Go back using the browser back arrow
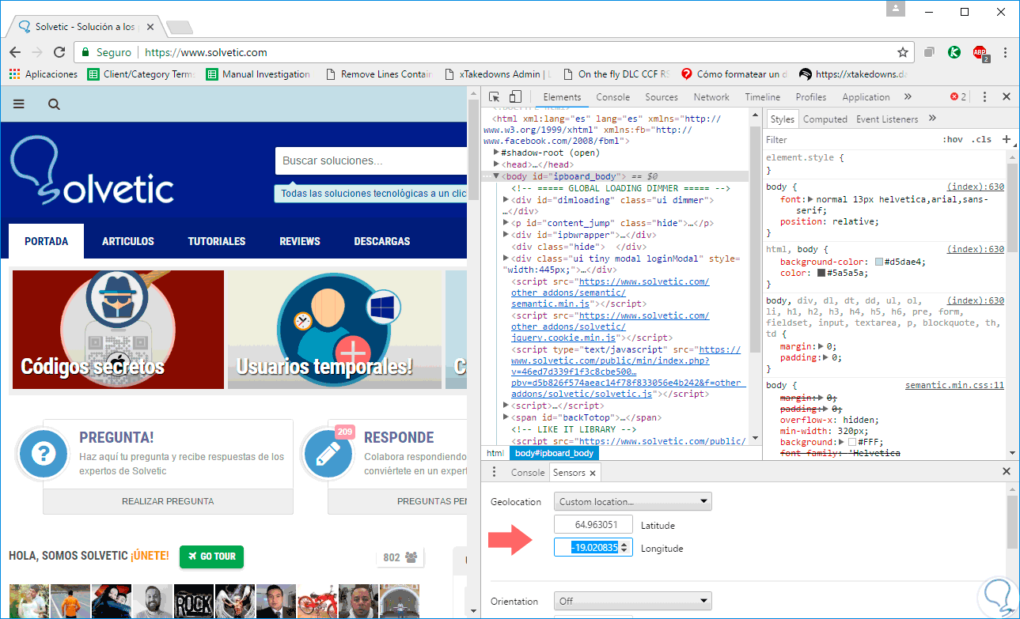Viewport: 1020px width, 619px height. (15, 52)
